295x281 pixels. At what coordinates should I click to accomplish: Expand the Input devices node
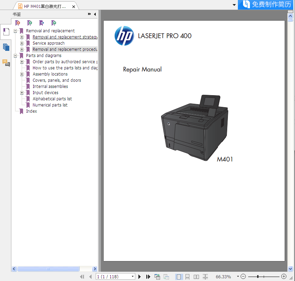(x=22, y=93)
